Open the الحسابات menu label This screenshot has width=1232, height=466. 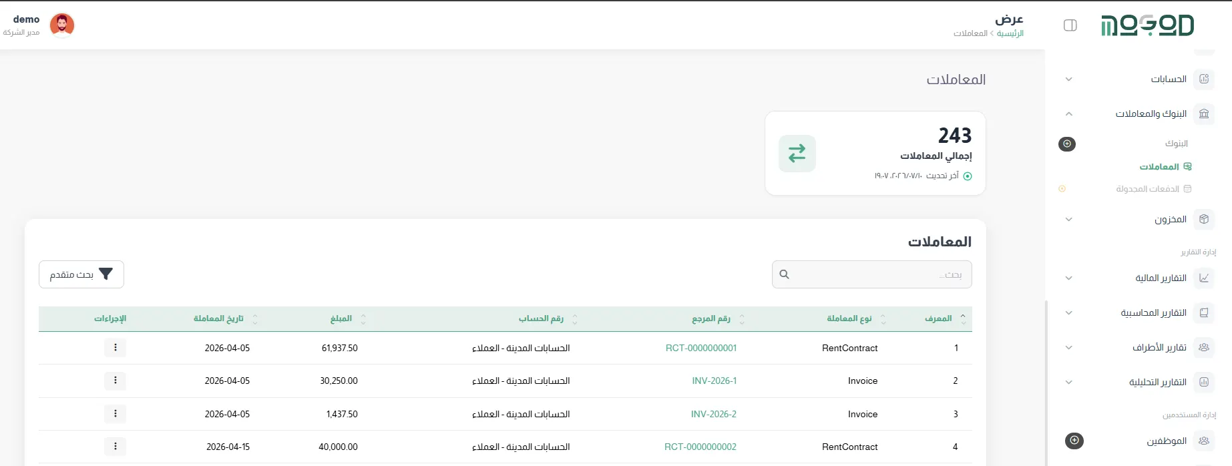(x=1169, y=79)
